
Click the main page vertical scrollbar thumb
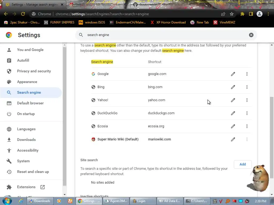[271, 138]
